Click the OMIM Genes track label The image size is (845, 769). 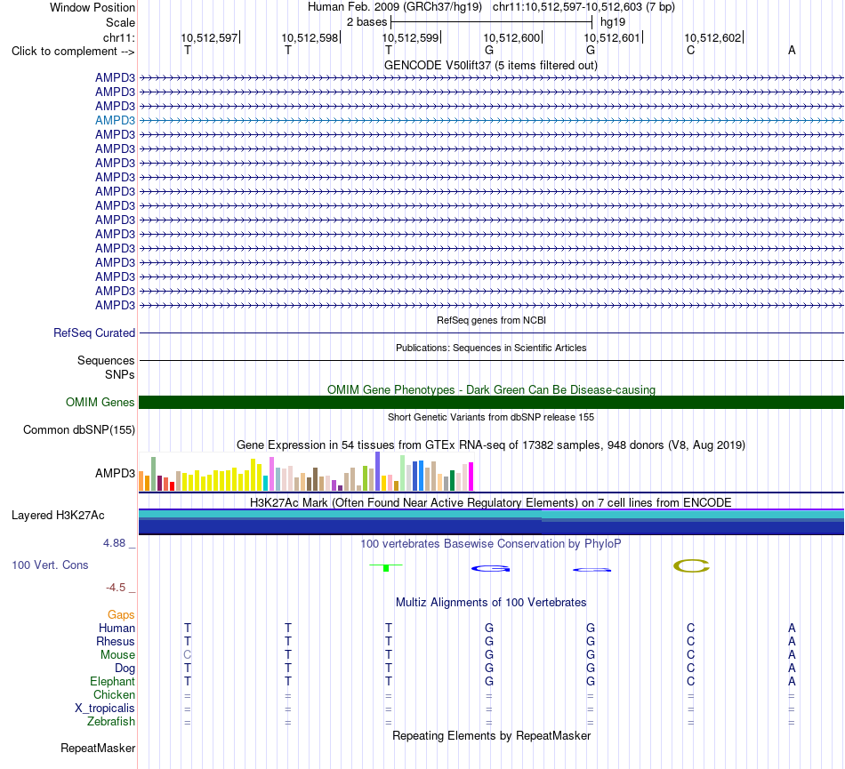point(101,402)
